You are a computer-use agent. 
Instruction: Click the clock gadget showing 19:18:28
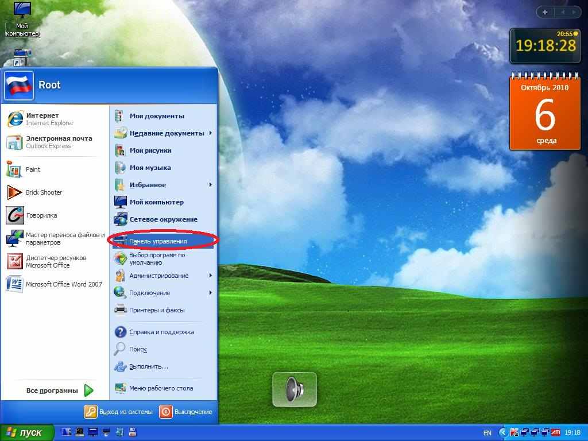tap(545, 46)
